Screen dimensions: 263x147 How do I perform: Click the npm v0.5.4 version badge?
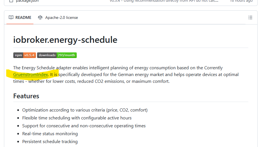pyautogui.click(x=24, y=55)
